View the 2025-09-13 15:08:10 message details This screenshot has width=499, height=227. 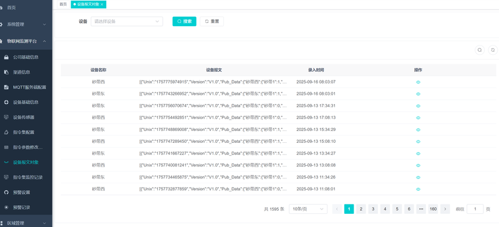pyautogui.click(x=418, y=142)
